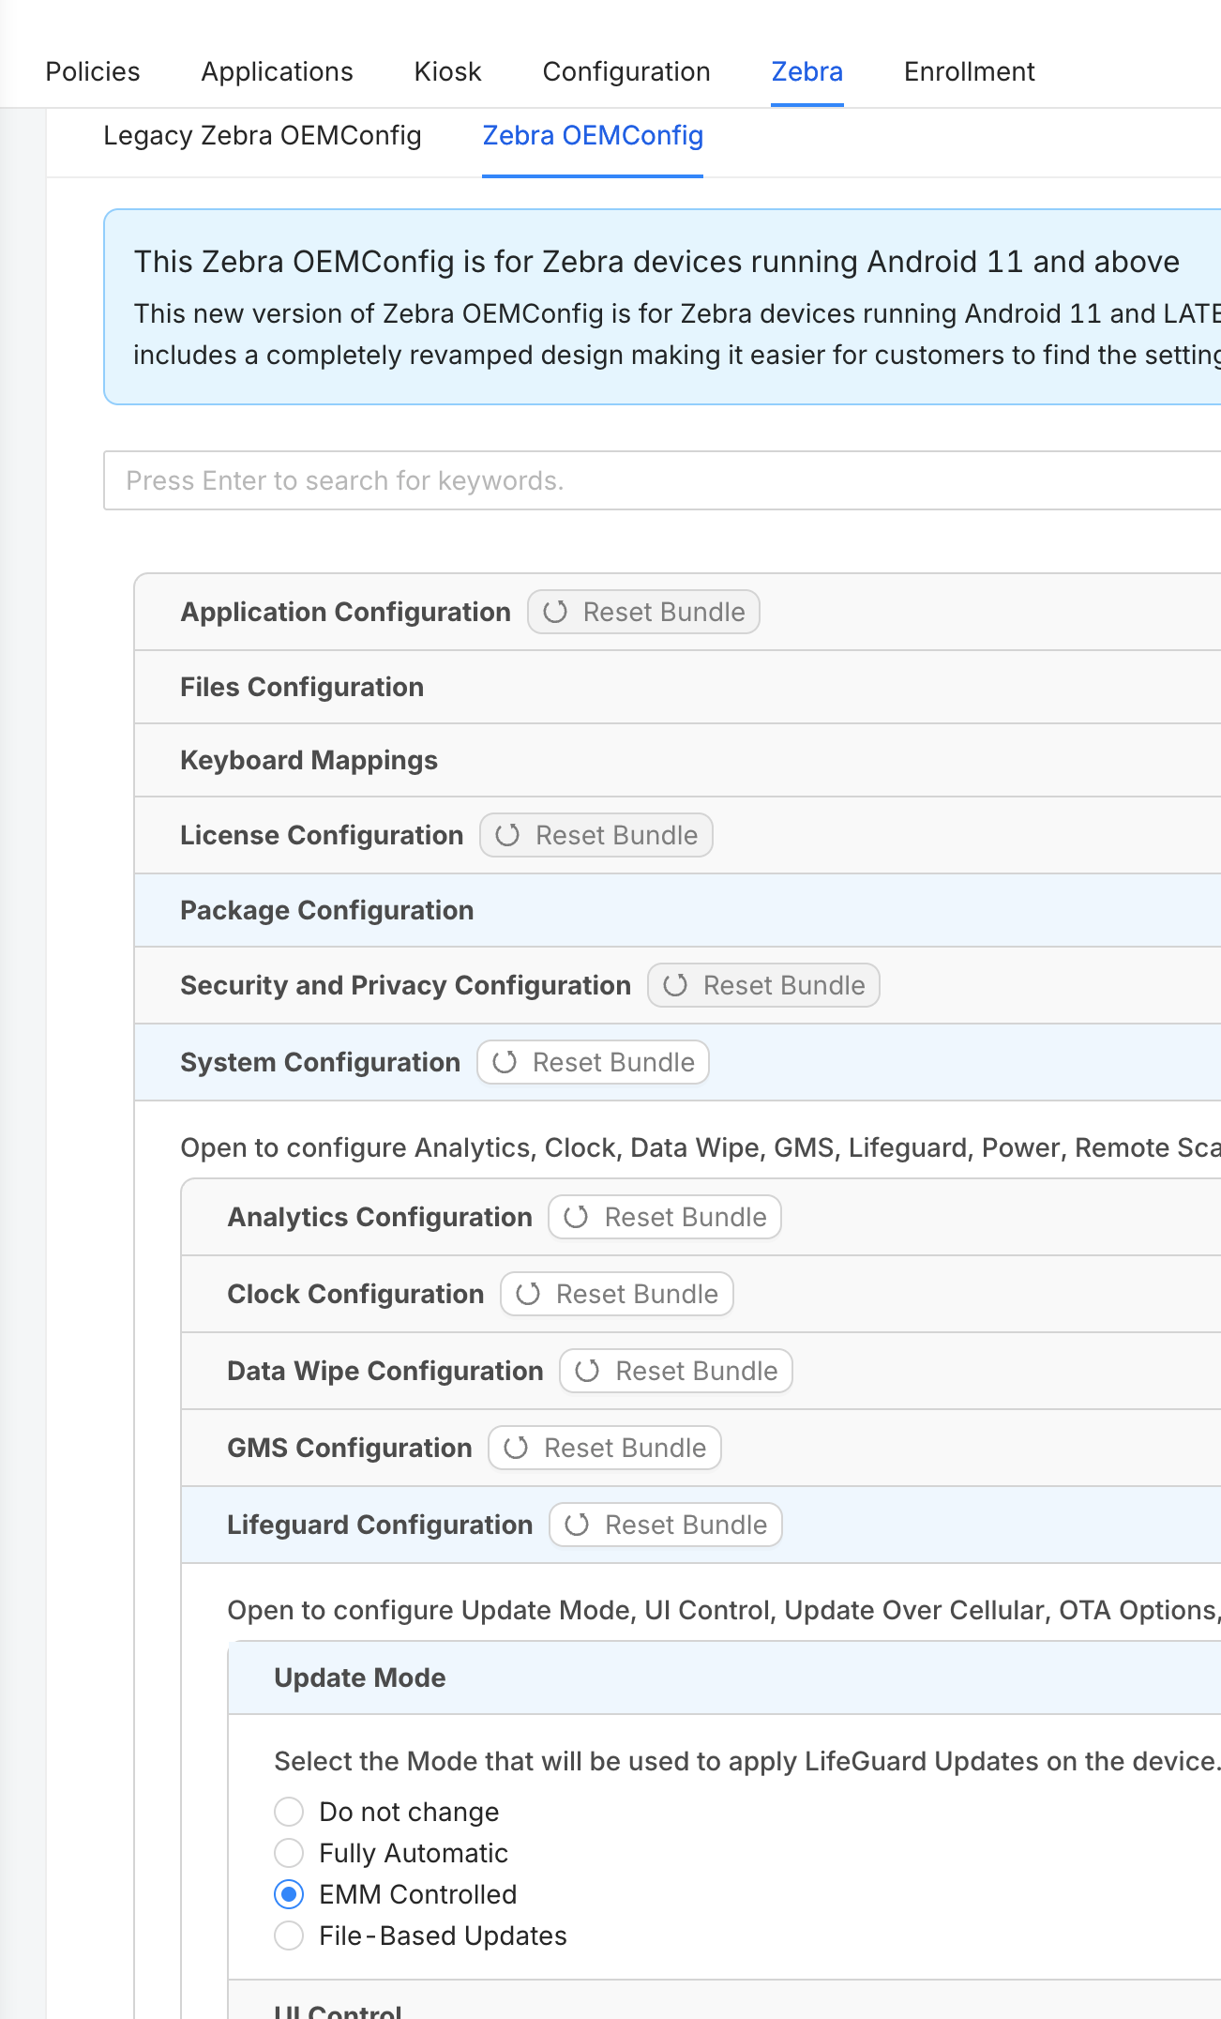Image resolution: width=1221 pixels, height=2019 pixels.
Task: Select the Zebra tab
Action: [806, 71]
